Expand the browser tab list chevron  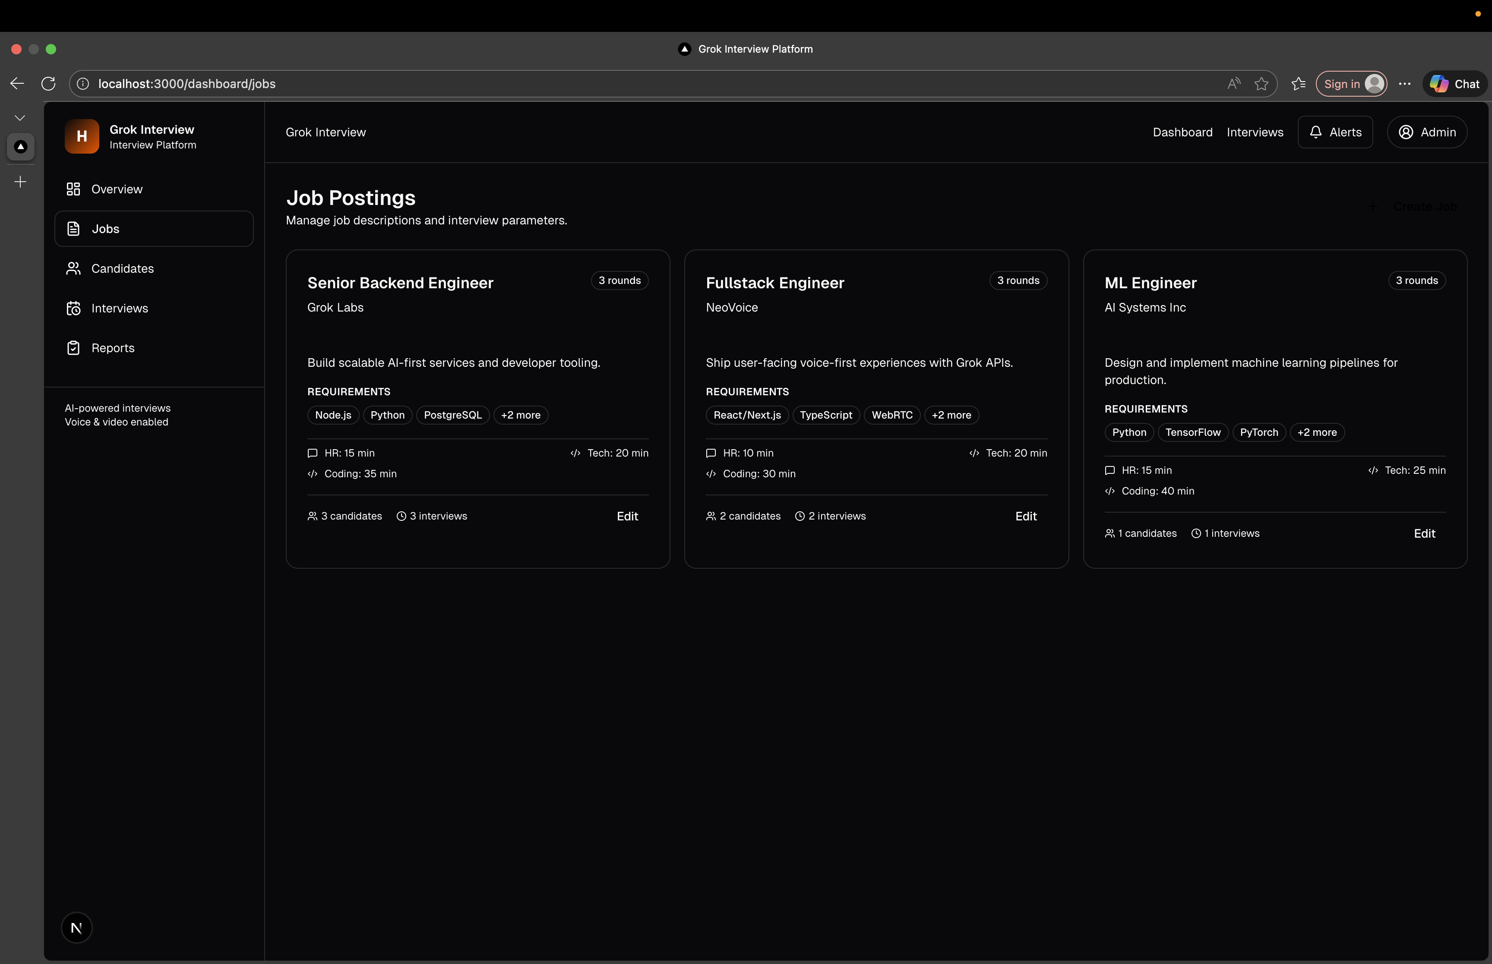20,118
